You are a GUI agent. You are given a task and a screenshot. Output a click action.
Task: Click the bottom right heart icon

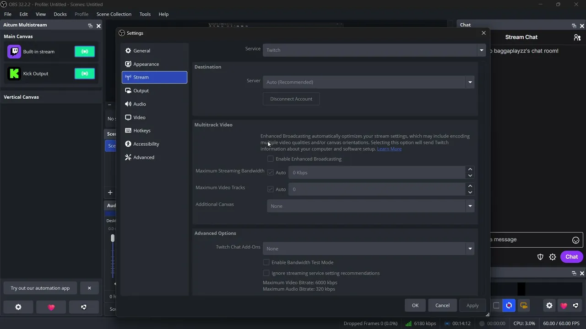[x=564, y=305]
